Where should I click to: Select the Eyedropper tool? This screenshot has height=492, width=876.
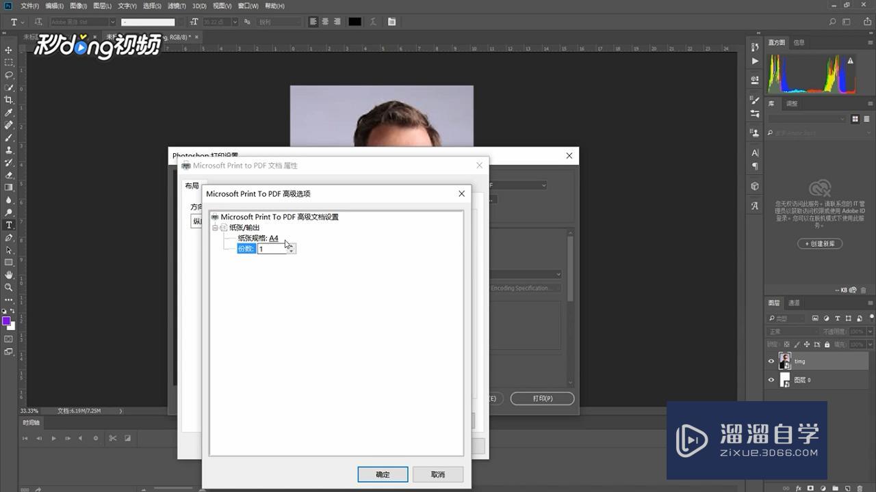[x=9, y=112]
